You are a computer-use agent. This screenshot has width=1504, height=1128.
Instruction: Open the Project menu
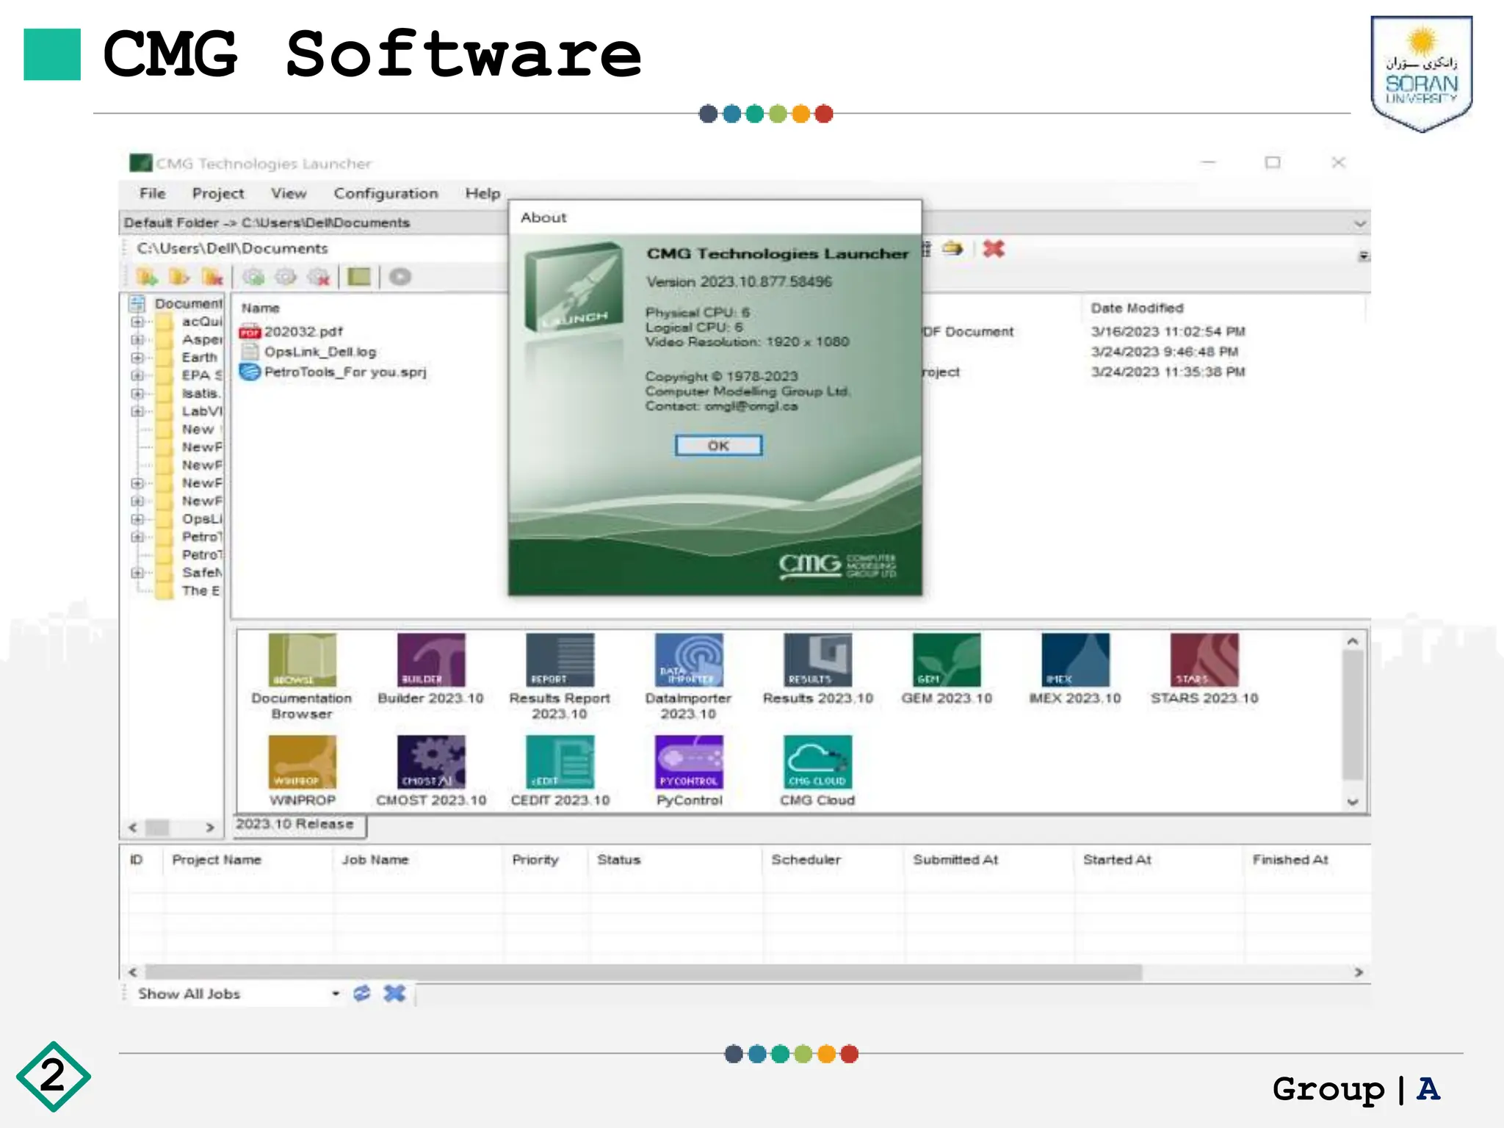pos(218,193)
